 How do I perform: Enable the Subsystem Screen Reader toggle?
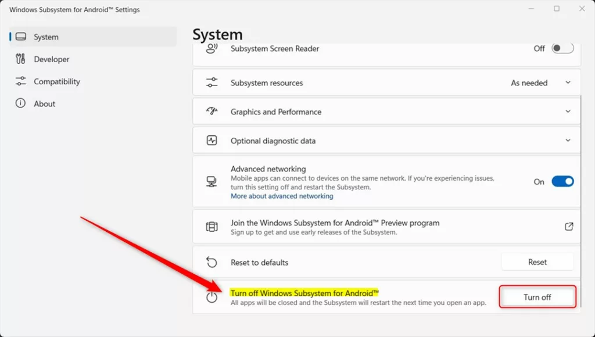coord(562,49)
